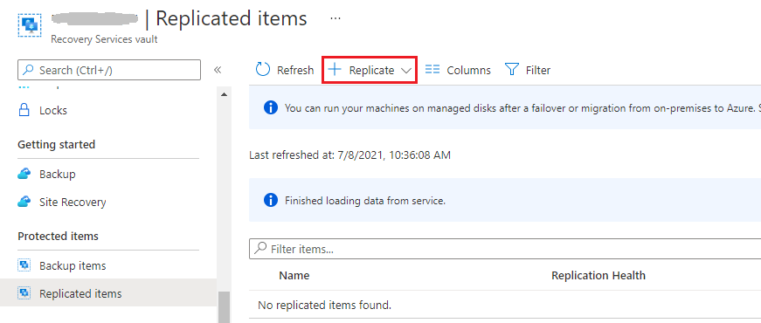Open the Columns layout icon
Viewport: 761px width, 323px height.
432,70
